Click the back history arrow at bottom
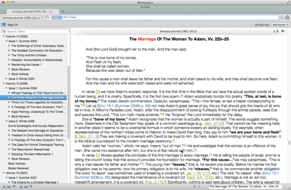291x190 pixels. click(194, 186)
